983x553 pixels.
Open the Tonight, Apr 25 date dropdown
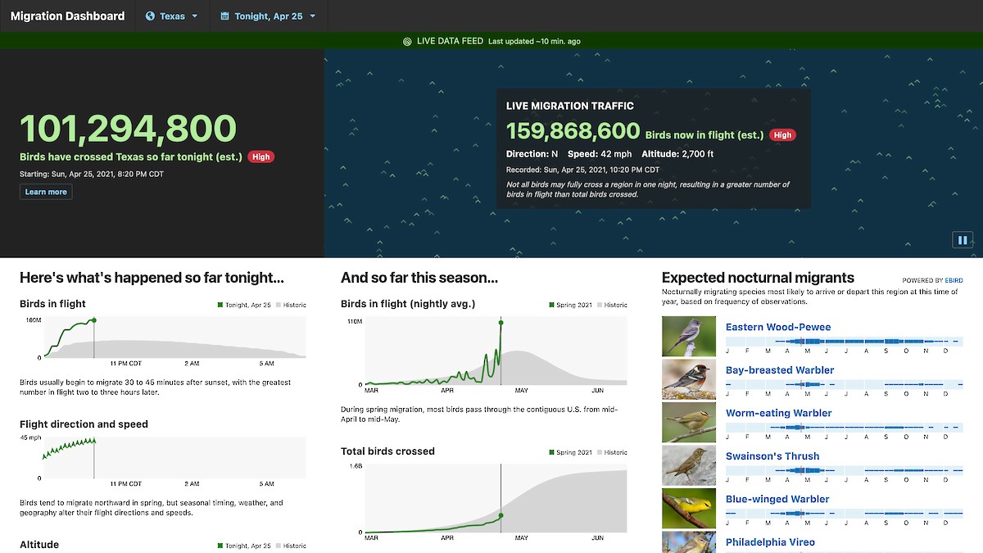(x=268, y=15)
